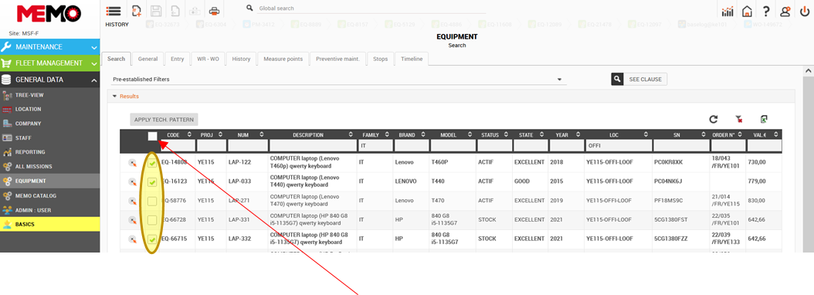814x295 pixels.
Task: Click the FAMILY filter field containing IT
Action: (x=375, y=146)
